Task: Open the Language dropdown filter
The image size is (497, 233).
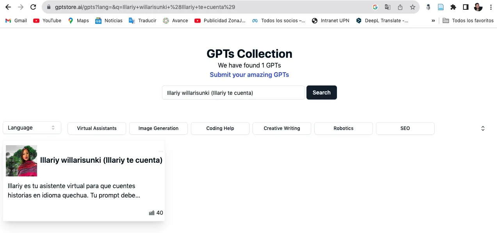Action: coord(32,128)
